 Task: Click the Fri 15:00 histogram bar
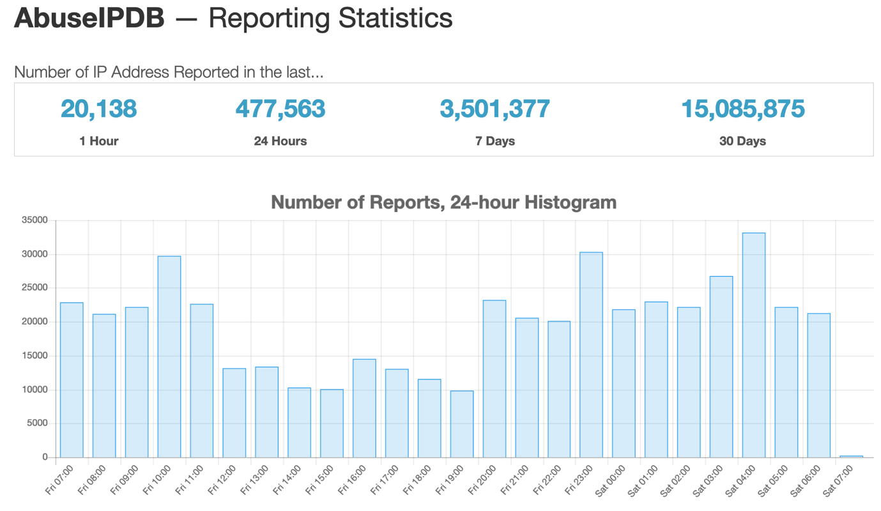click(x=332, y=423)
